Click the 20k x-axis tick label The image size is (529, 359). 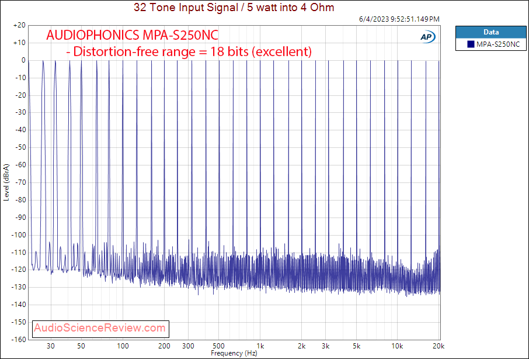[x=438, y=346]
